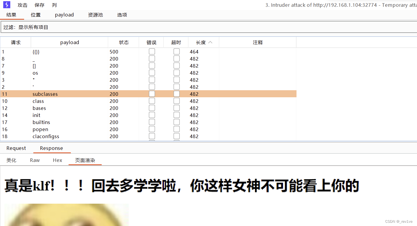The image size is (417, 226).
Task: Open the Raw response view
Action: coord(35,160)
